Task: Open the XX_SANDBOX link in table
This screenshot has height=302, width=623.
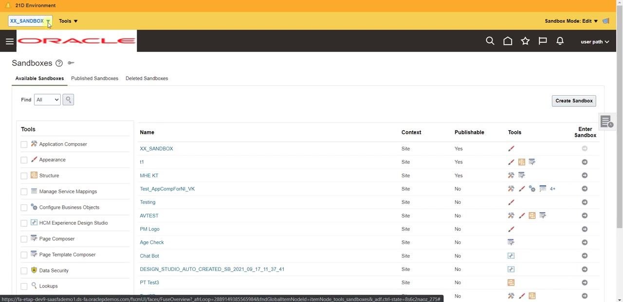Action: [156, 149]
